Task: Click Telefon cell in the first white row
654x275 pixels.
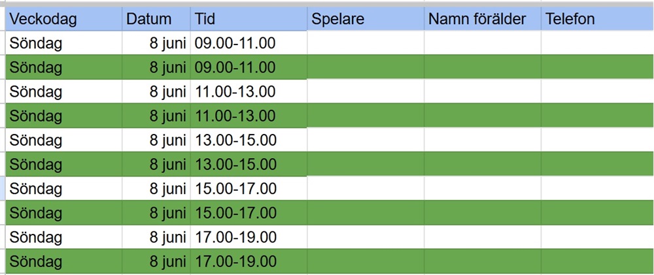Action: pyautogui.click(x=596, y=43)
